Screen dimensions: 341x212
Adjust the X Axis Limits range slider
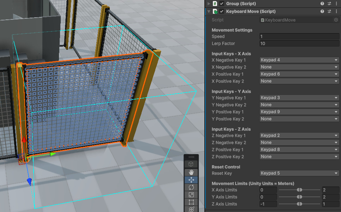click(300, 190)
